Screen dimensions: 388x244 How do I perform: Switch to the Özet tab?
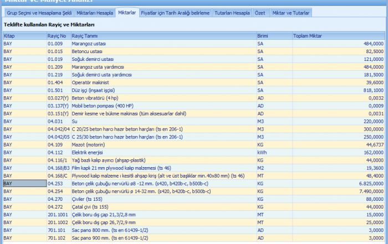tap(259, 12)
